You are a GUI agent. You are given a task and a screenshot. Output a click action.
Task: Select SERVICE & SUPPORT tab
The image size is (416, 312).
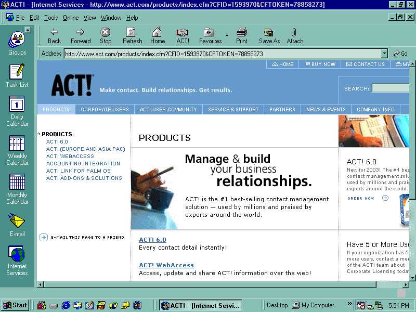(x=233, y=110)
